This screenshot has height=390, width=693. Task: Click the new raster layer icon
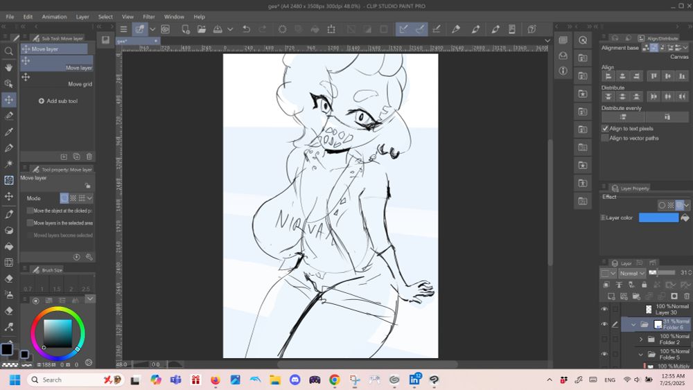pyautogui.click(x=611, y=296)
